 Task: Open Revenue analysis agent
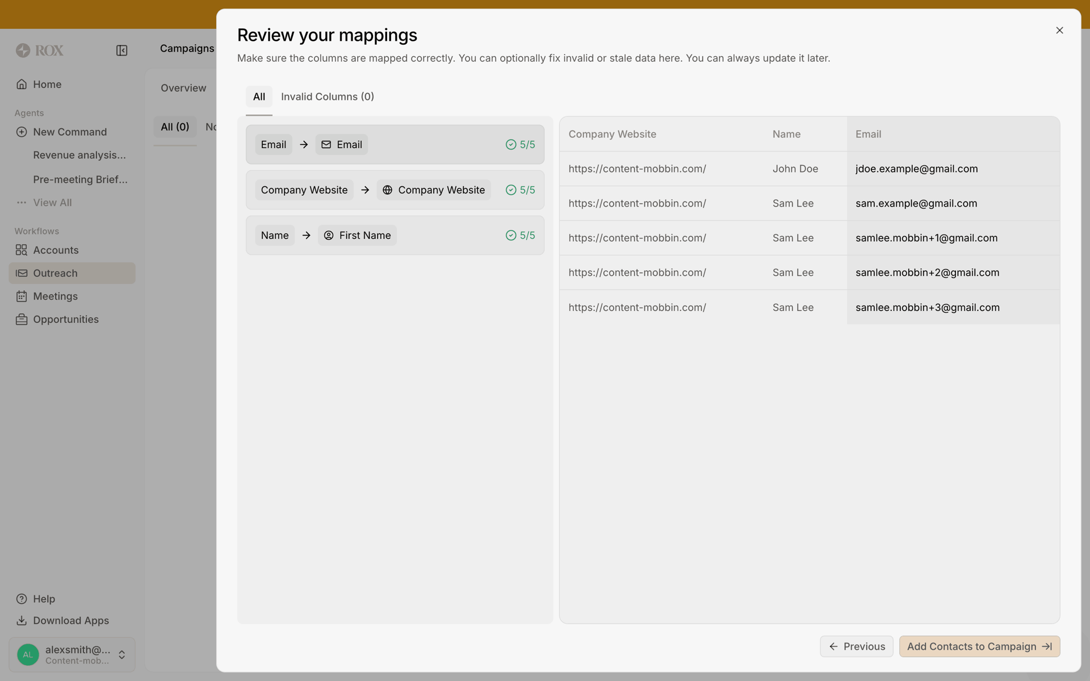[79, 155]
